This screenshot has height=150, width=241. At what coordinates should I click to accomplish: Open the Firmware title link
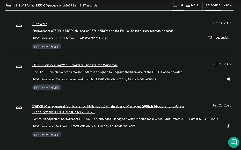pyautogui.click(x=40, y=24)
